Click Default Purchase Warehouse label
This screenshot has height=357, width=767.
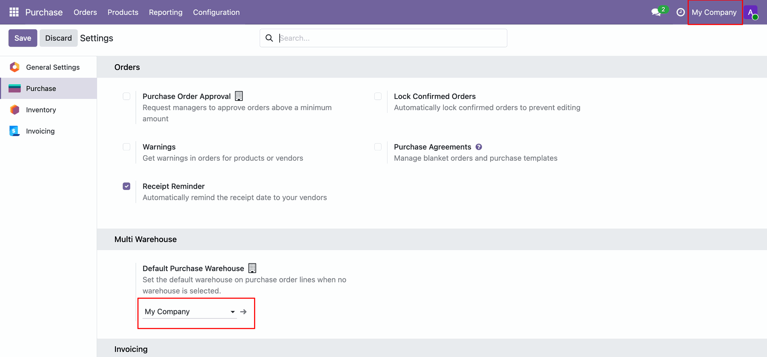point(193,268)
